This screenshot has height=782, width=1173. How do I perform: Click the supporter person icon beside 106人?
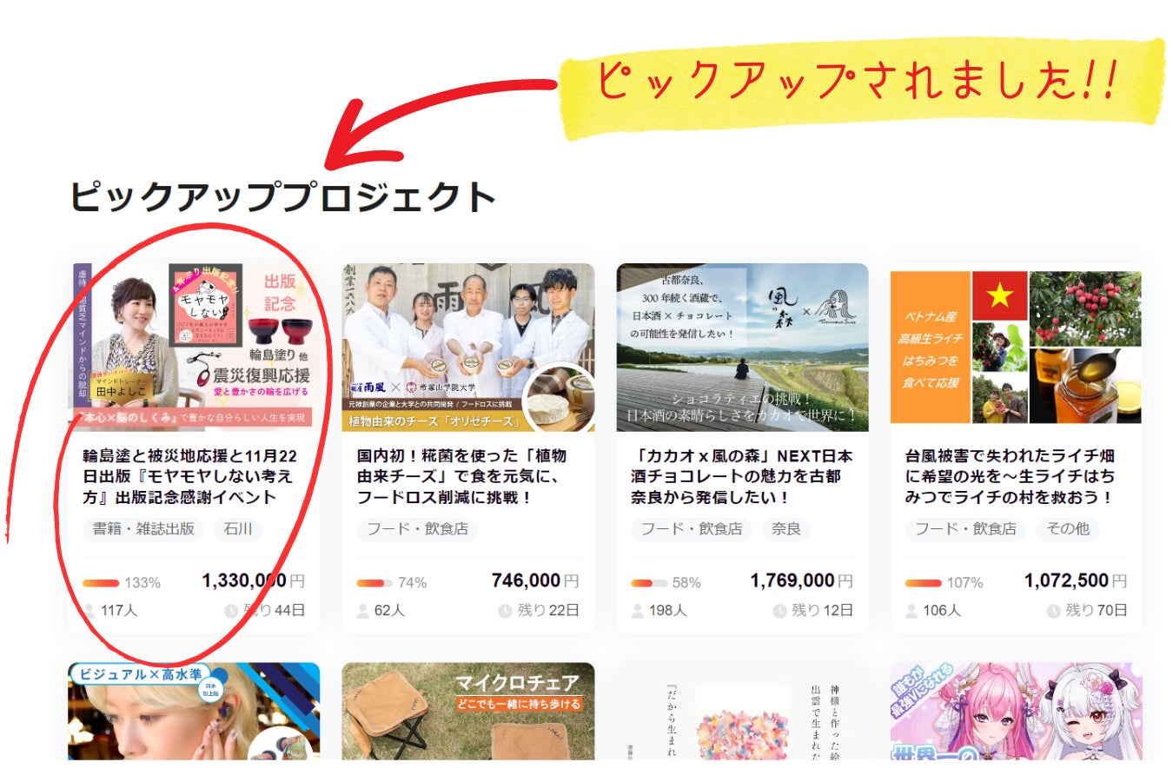pos(911,611)
